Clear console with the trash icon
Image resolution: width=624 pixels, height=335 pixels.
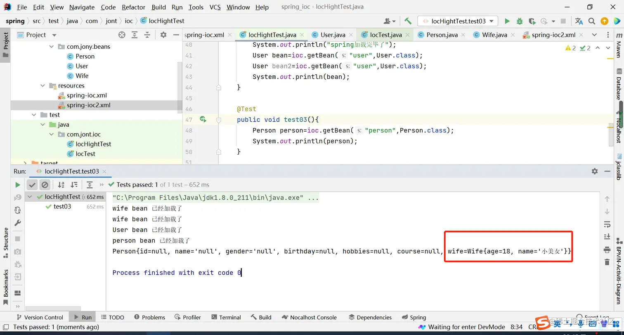tap(607, 262)
